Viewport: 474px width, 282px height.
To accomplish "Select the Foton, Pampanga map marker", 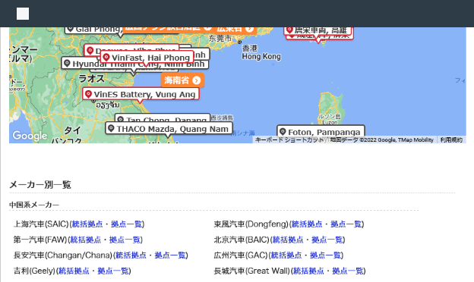I will click(x=321, y=132).
